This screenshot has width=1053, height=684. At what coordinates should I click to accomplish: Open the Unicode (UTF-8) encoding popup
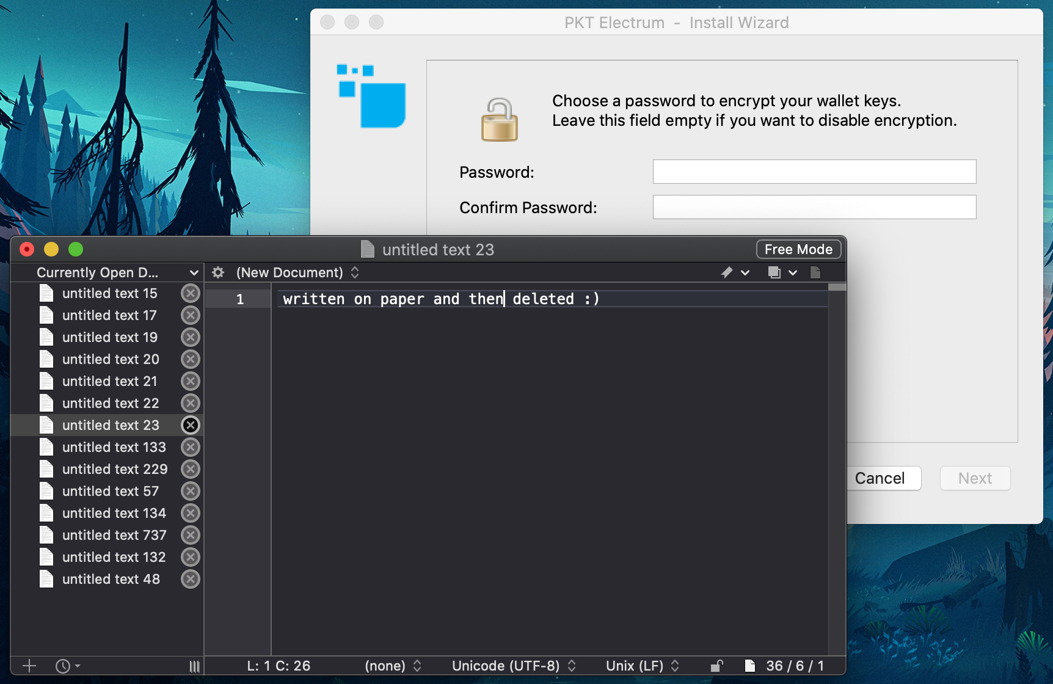(513, 666)
